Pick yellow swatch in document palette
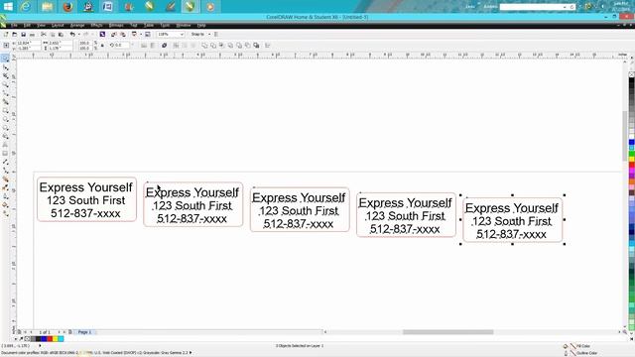The height and width of the screenshot is (357, 635). click(56, 339)
